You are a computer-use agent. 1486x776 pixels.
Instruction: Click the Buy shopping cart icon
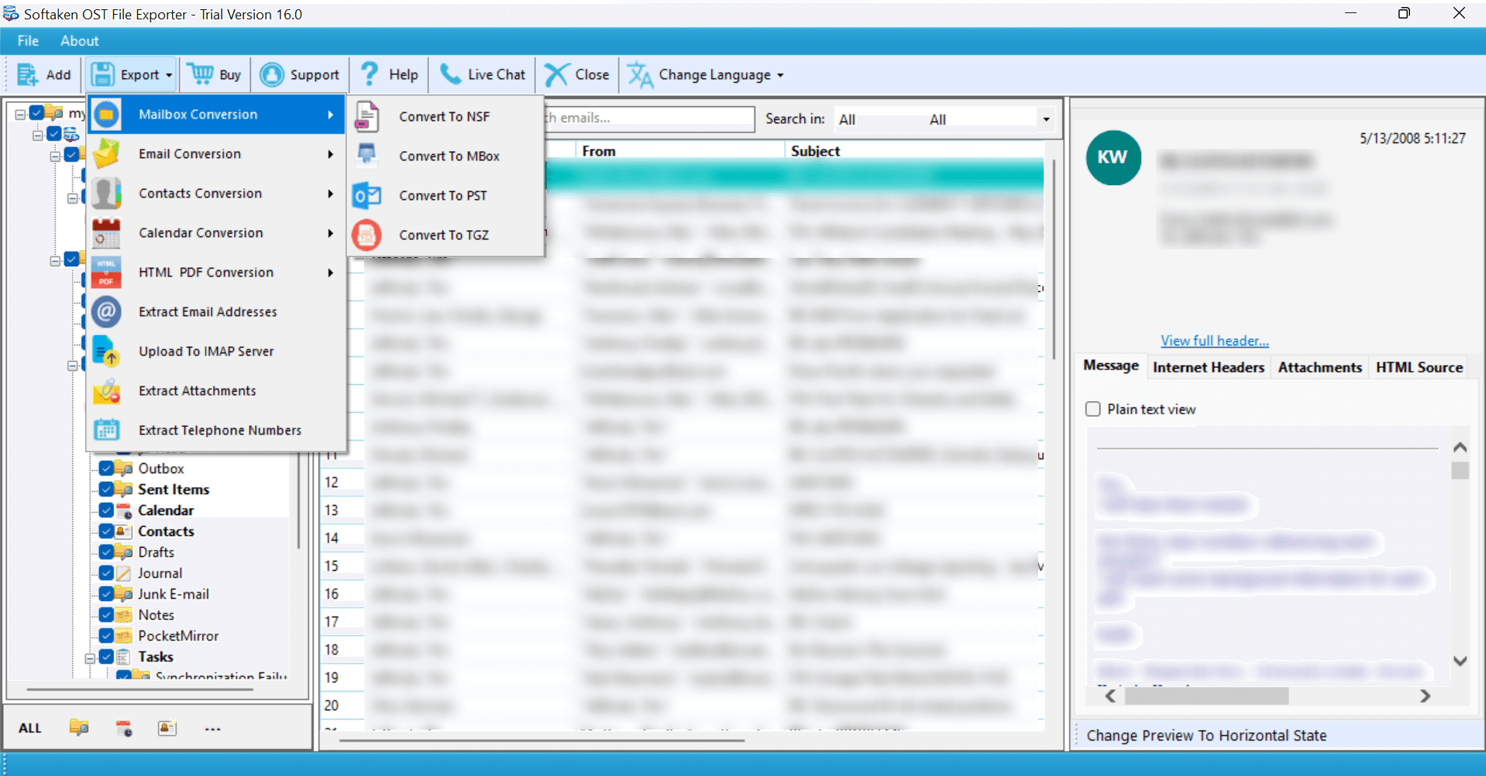201,74
